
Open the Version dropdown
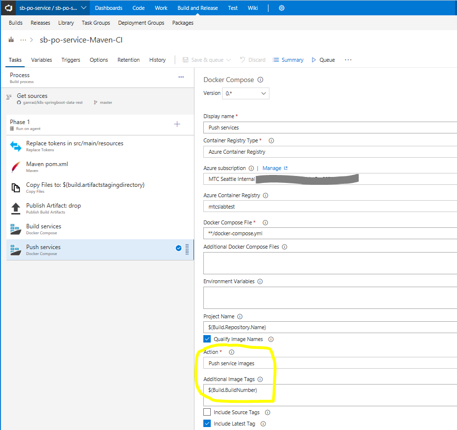coord(246,93)
